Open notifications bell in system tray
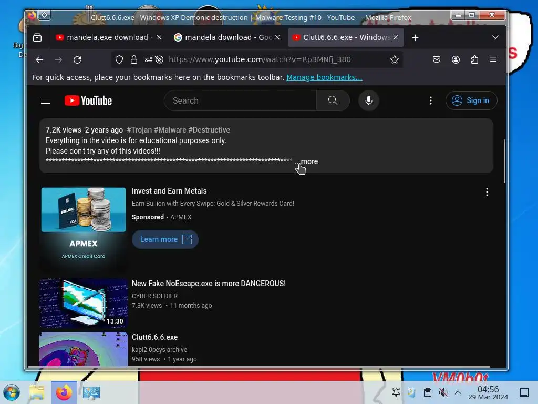This screenshot has width=538, height=404. (x=396, y=392)
